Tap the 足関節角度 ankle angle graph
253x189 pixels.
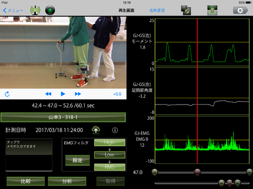[x=202, y=91]
